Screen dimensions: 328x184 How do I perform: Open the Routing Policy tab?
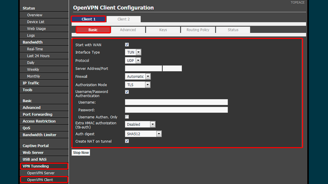198,30
